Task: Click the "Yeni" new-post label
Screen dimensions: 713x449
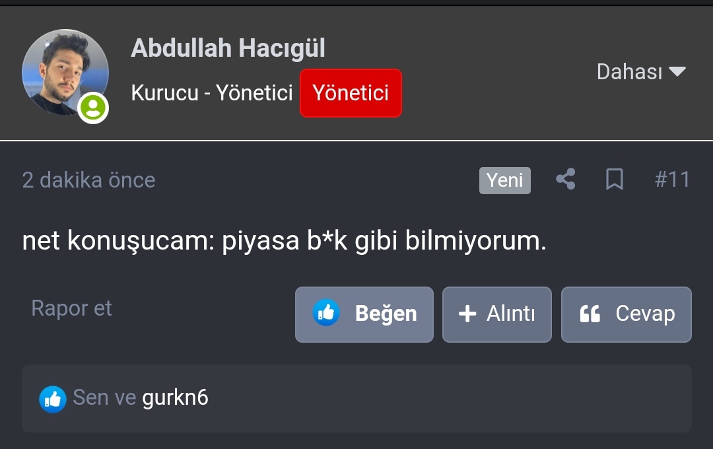Action: pos(505,180)
